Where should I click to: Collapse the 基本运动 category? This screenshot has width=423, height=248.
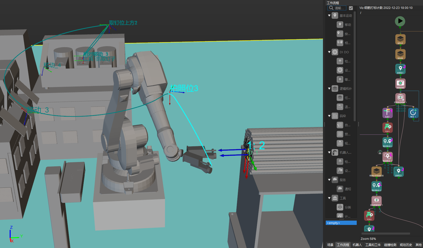tap(329, 15)
